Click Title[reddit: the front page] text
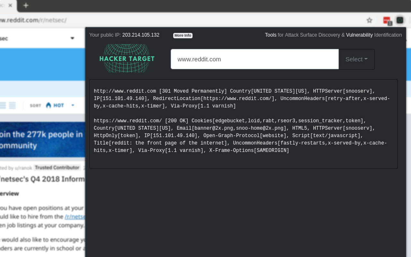The width and height of the screenshot is (411, 257). coord(162,143)
